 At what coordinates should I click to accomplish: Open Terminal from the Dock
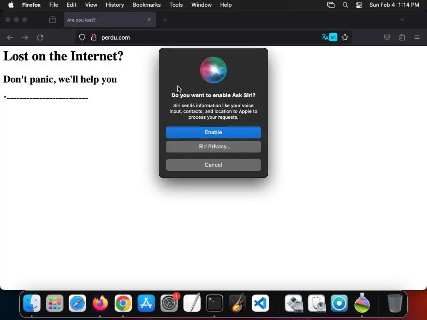click(215, 303)
